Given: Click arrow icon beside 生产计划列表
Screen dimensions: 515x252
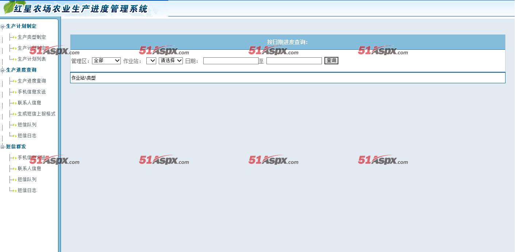Looking at the screenshot, I should pyautogui.click(x=14, y=59).
